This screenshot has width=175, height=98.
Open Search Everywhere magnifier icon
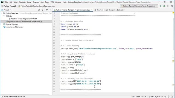pos(172,6)
